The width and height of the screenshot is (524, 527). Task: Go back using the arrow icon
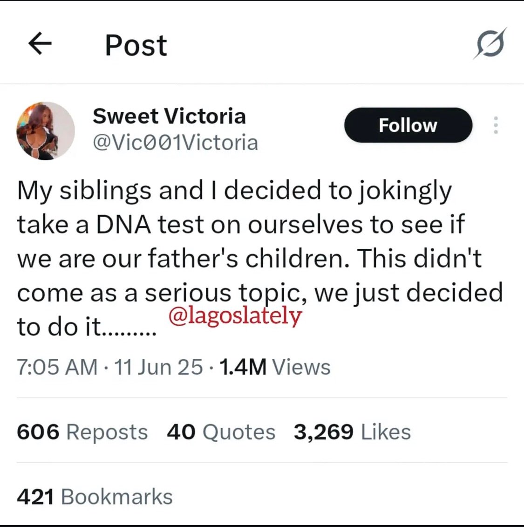pyautogui.click(x=40, y=43)
